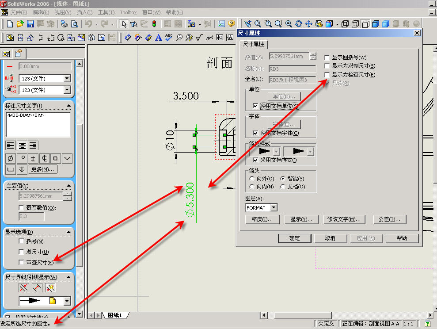
Task: Activate the Select cursor tool
Action: [x=124, y=24]
